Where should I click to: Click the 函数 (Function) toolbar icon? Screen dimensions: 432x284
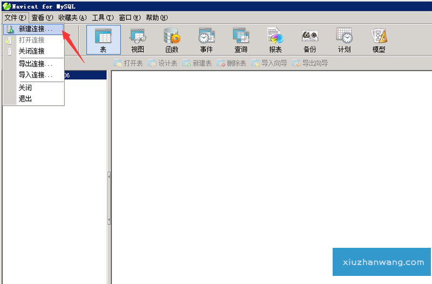(172, 39)
